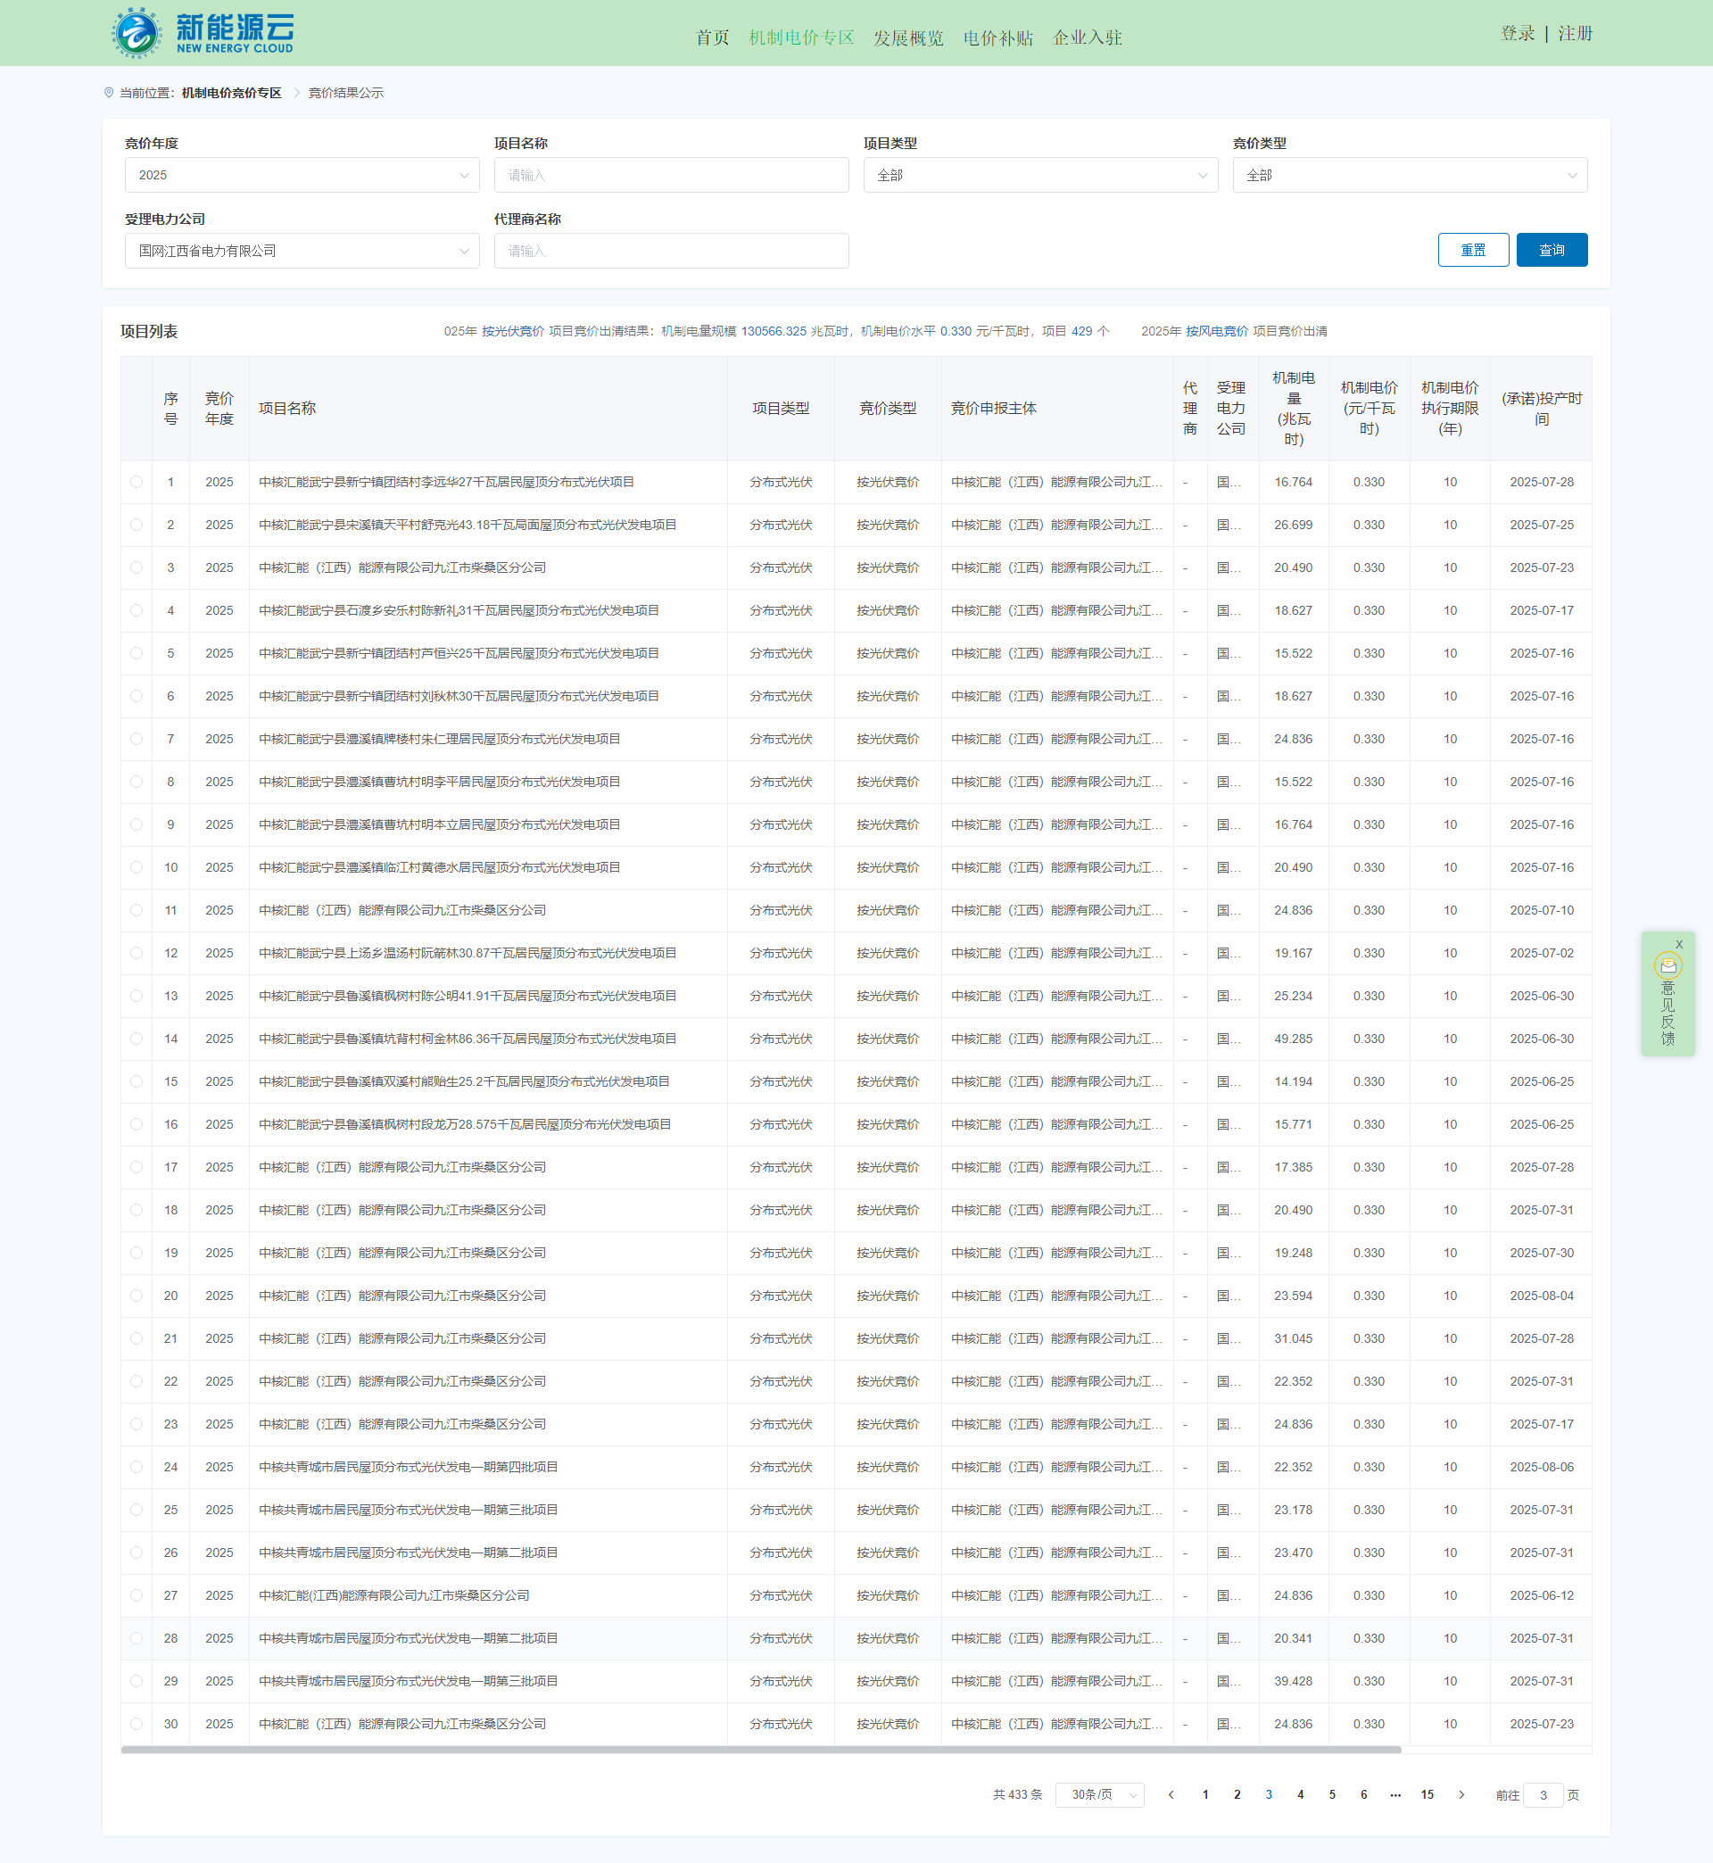
Task: Click the 项目名称 input field
Action: pyautogui.click(x=670, y=175)
